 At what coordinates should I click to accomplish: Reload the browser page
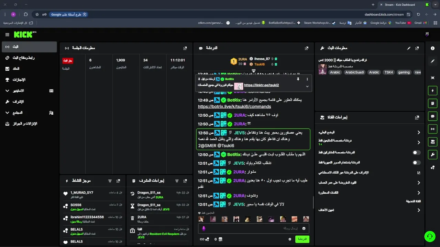coord(418,14)
